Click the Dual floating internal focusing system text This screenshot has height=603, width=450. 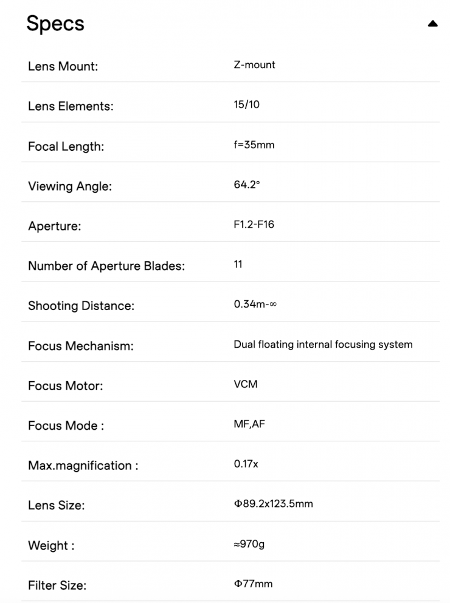click(323, 345)
